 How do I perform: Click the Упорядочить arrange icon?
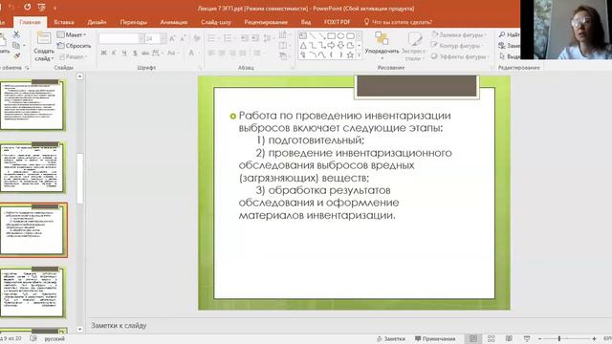382,38
